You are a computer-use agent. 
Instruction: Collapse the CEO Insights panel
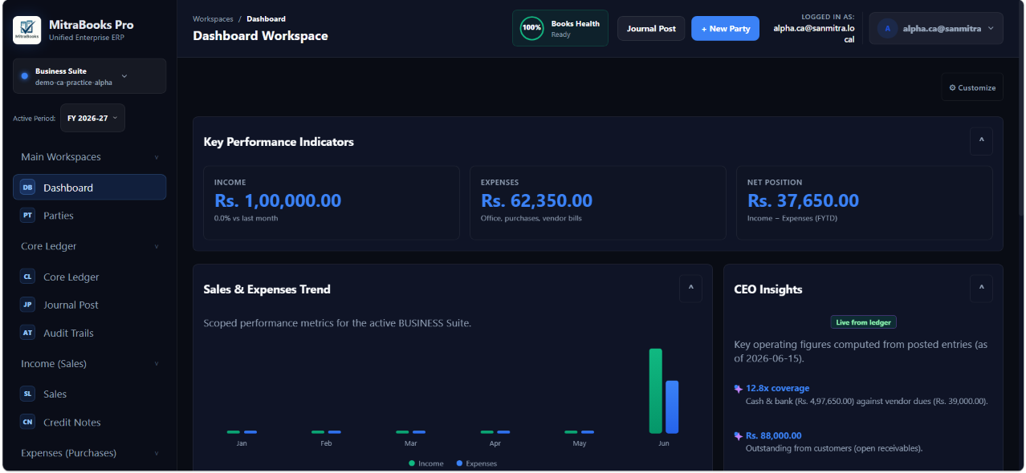click(x=981, y=289)
